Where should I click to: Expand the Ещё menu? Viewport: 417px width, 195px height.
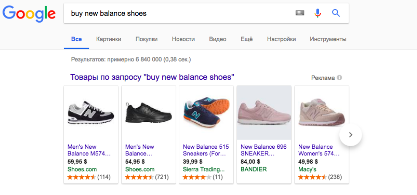click(246, 39)
